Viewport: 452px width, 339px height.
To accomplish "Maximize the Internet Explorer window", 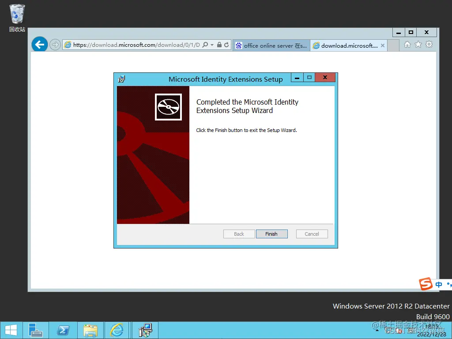I will (x=411, y=32).
